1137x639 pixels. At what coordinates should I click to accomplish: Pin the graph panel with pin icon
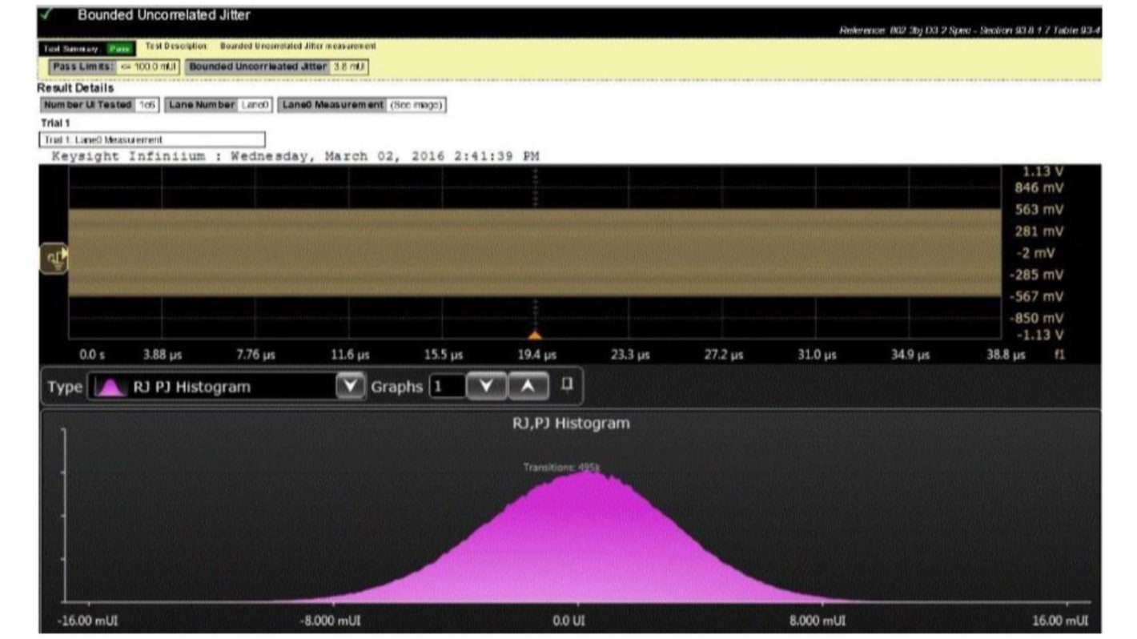click(567, 385)
